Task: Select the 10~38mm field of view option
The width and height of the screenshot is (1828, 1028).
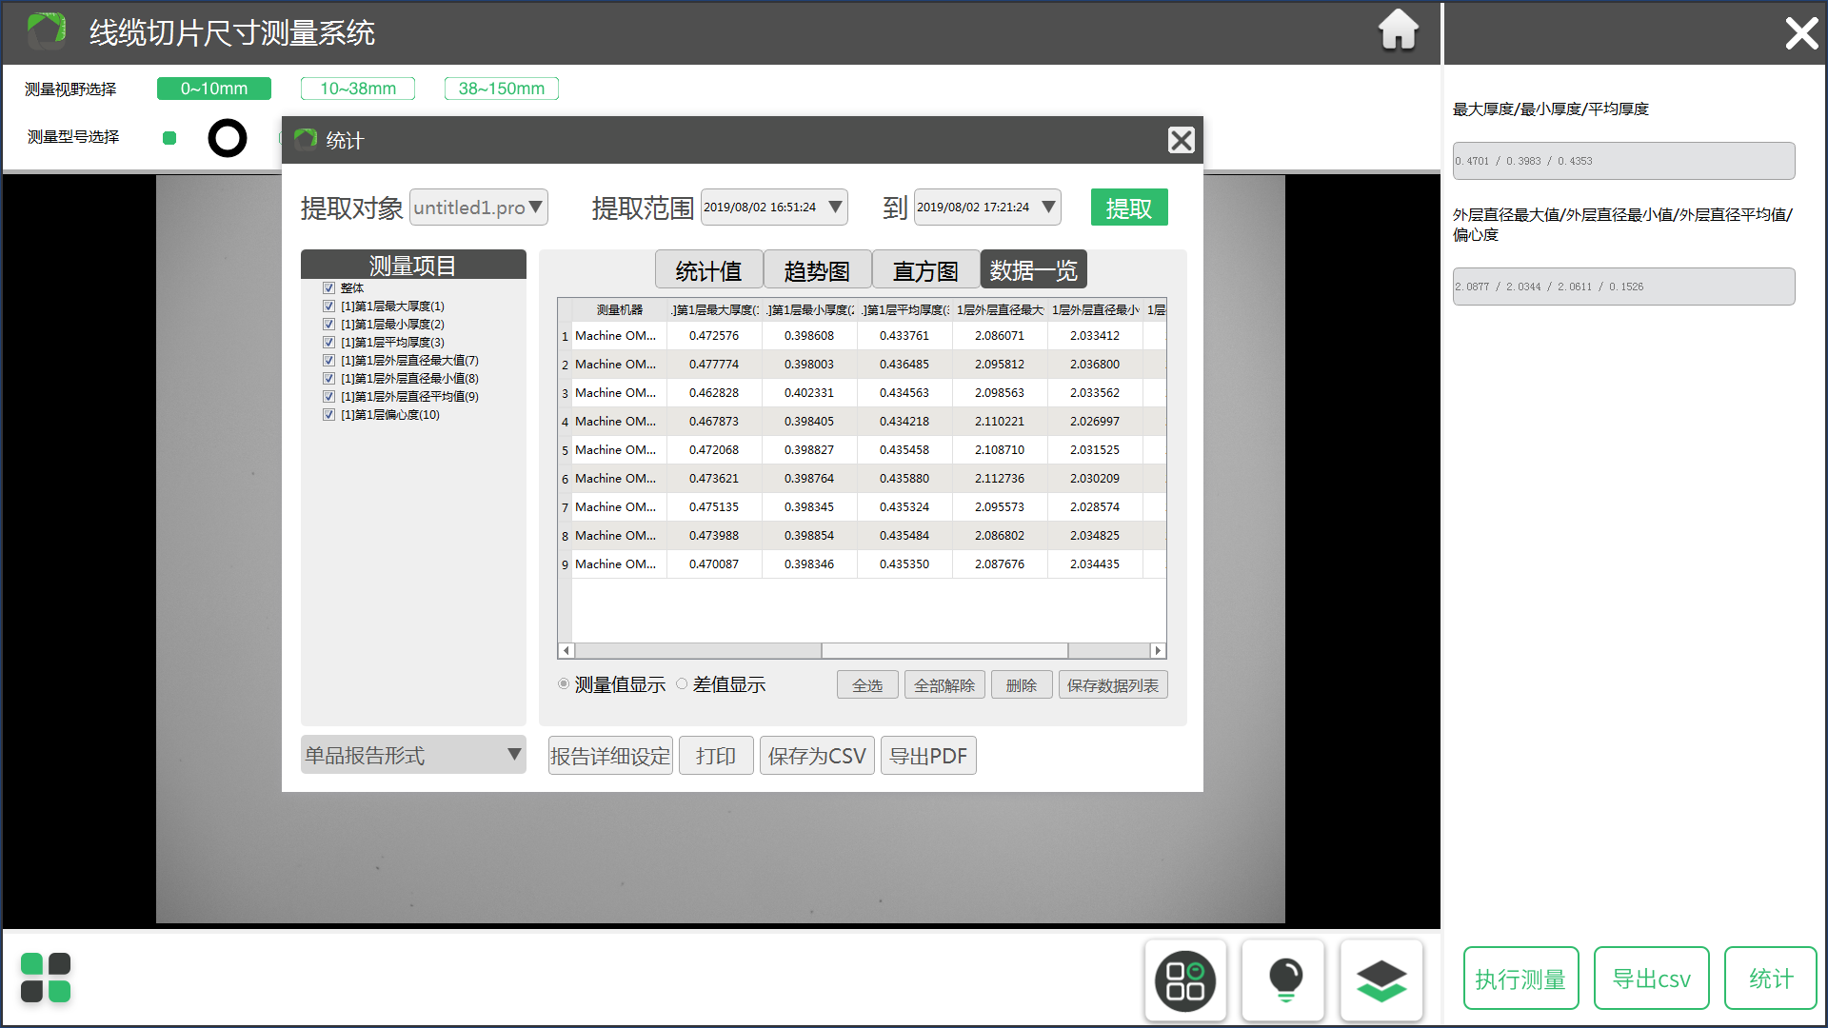Action: tap(358, 89)
